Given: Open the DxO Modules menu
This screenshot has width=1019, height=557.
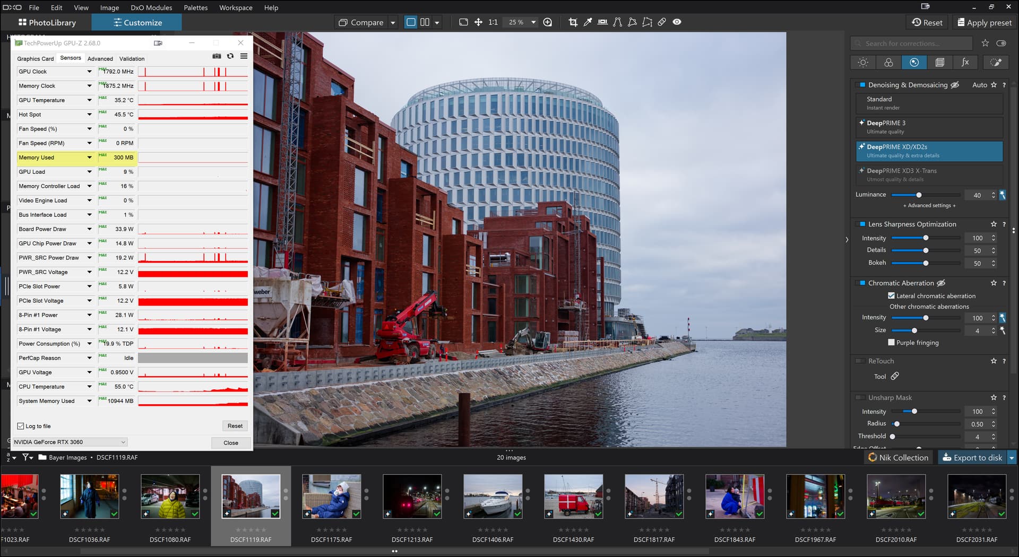Looking at the screenshot, I should (x=151, y=7).
